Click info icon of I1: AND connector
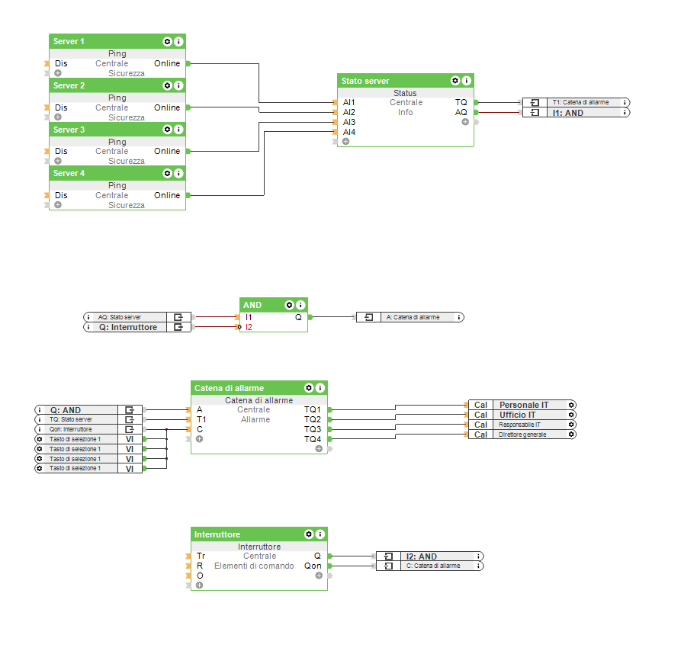Screen dimensions: 697x651 pos(625,112)
